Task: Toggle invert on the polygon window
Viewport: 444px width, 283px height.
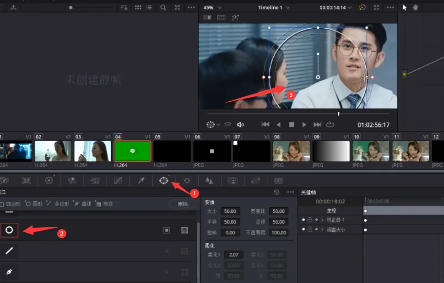Action: [x=167, y=251]
